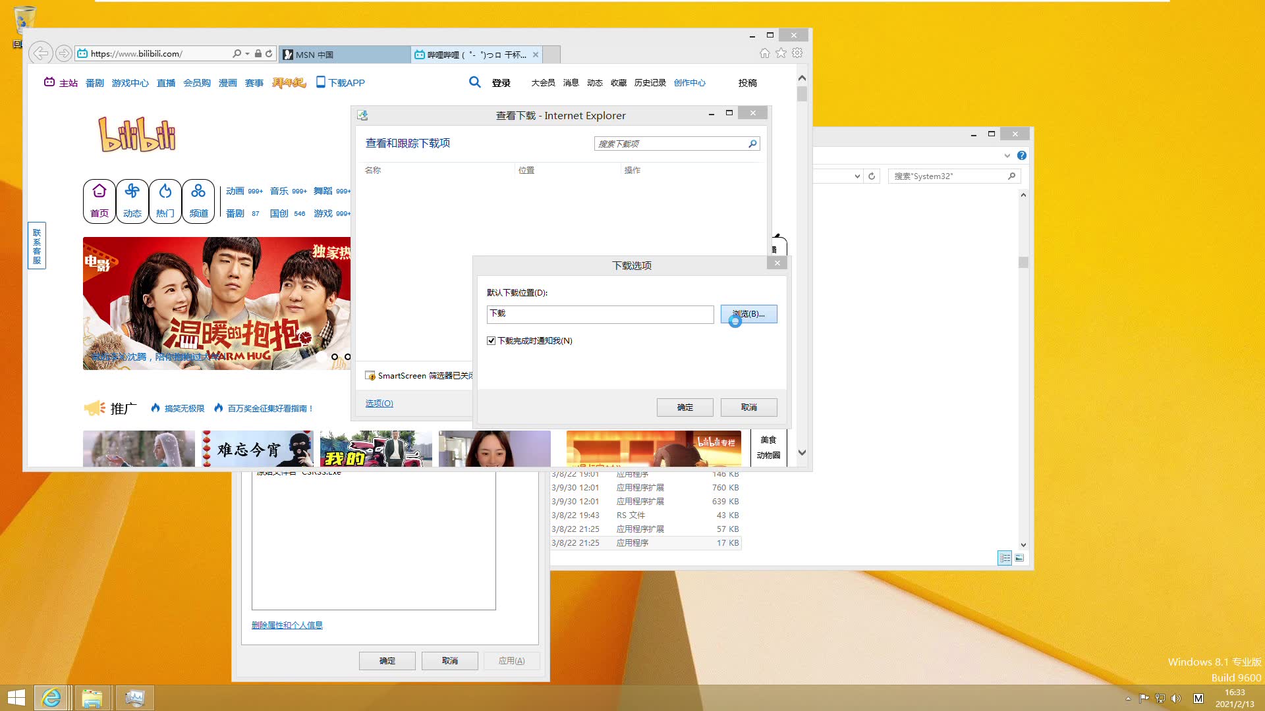The image size is (1265, 711).
Task: Toggle the download completion notification checkbox
Action: pos(490,340)
